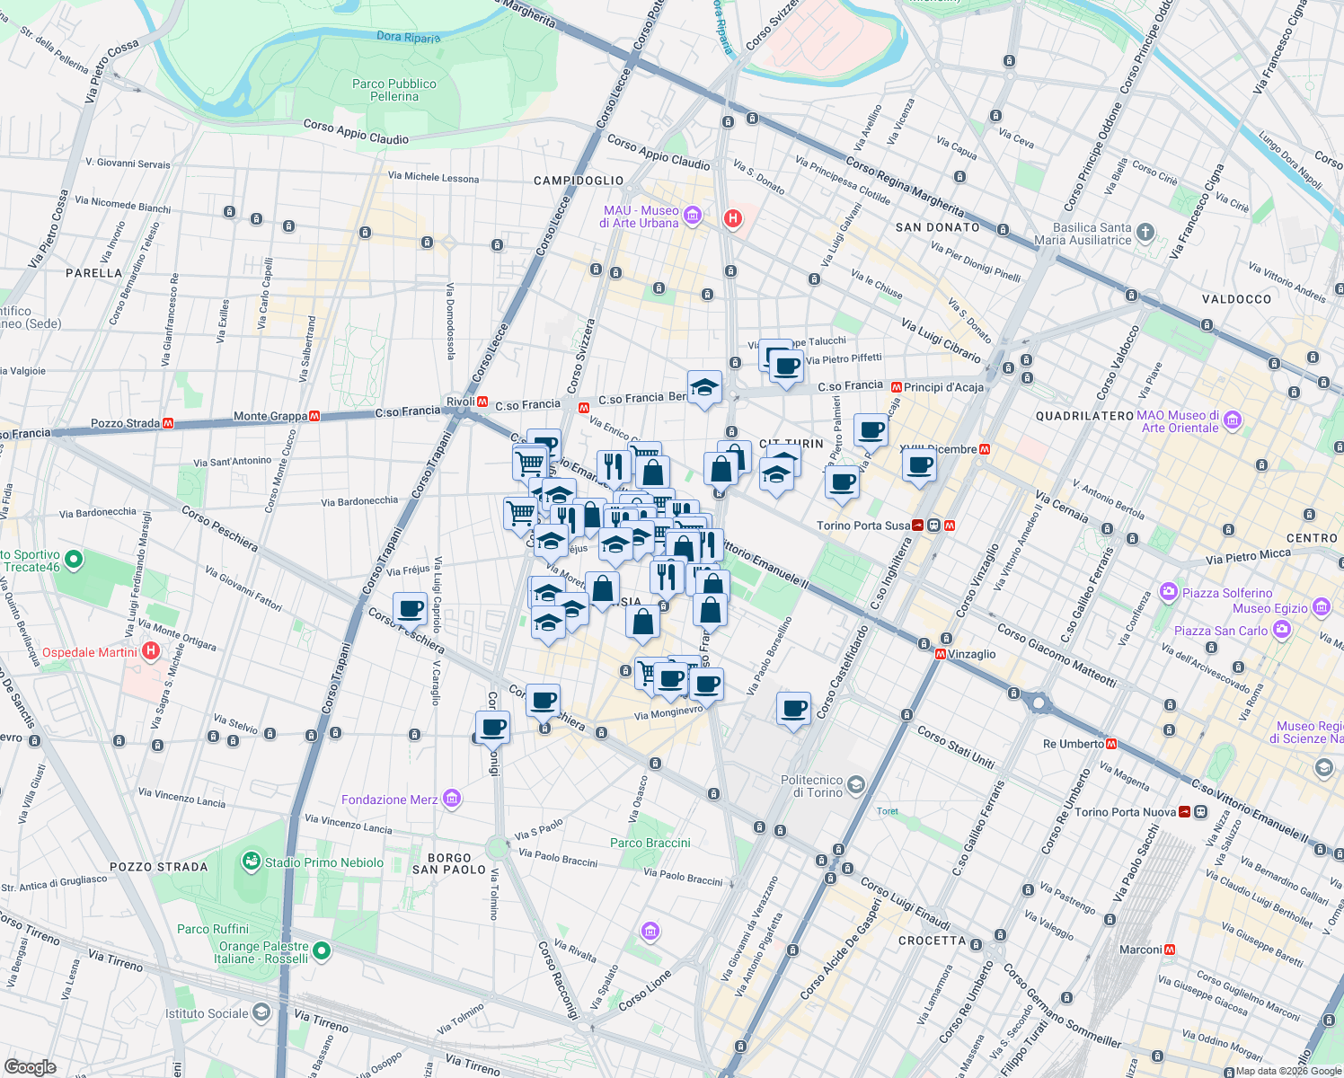The height and width of the screenshot is (1078, 1344).
Task: Click the Corso Luigi Einaudi label
Action: click(906, 903)
